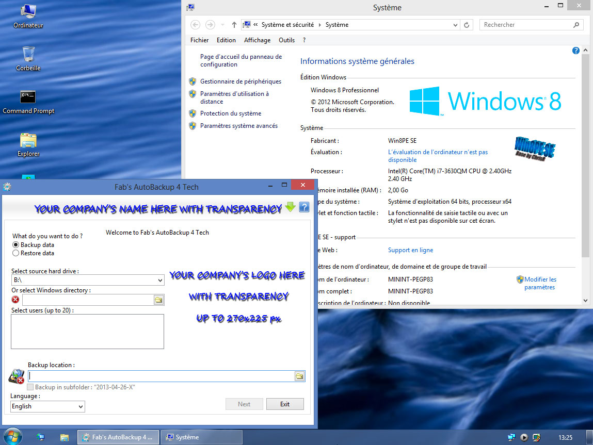This screenshot has height=445, width=593.
Task: Click the gear icon in AutoBackup title bar
Action: click(7, 187)
